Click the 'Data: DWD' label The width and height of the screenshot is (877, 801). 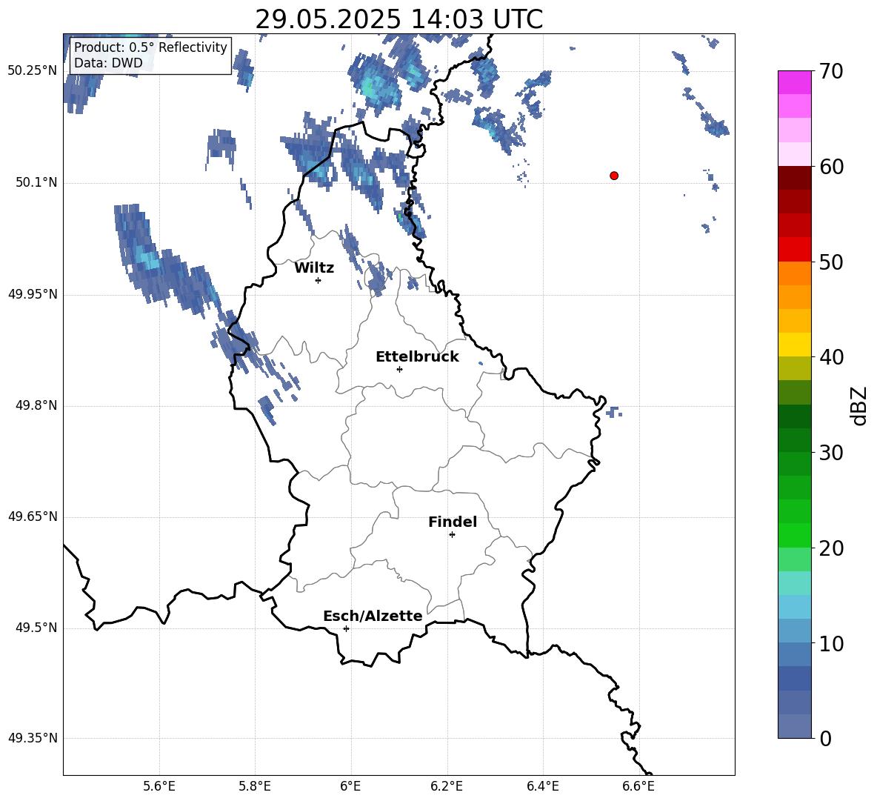[x=108, y=63]
